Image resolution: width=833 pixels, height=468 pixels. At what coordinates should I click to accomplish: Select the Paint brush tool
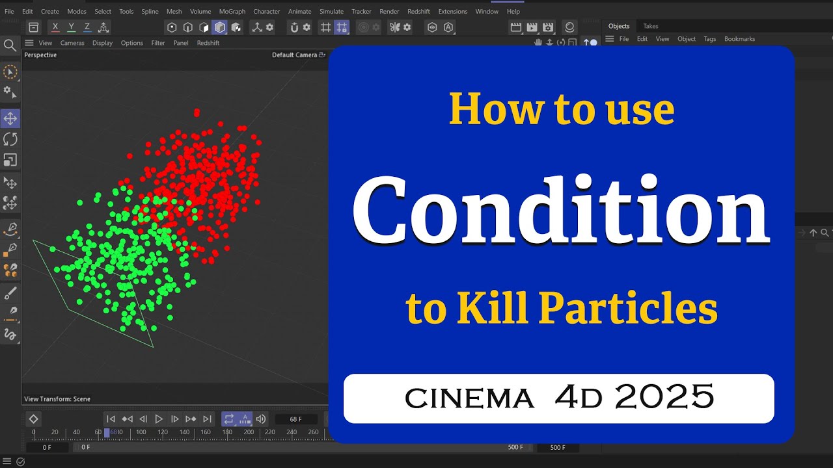coord(10,294)
